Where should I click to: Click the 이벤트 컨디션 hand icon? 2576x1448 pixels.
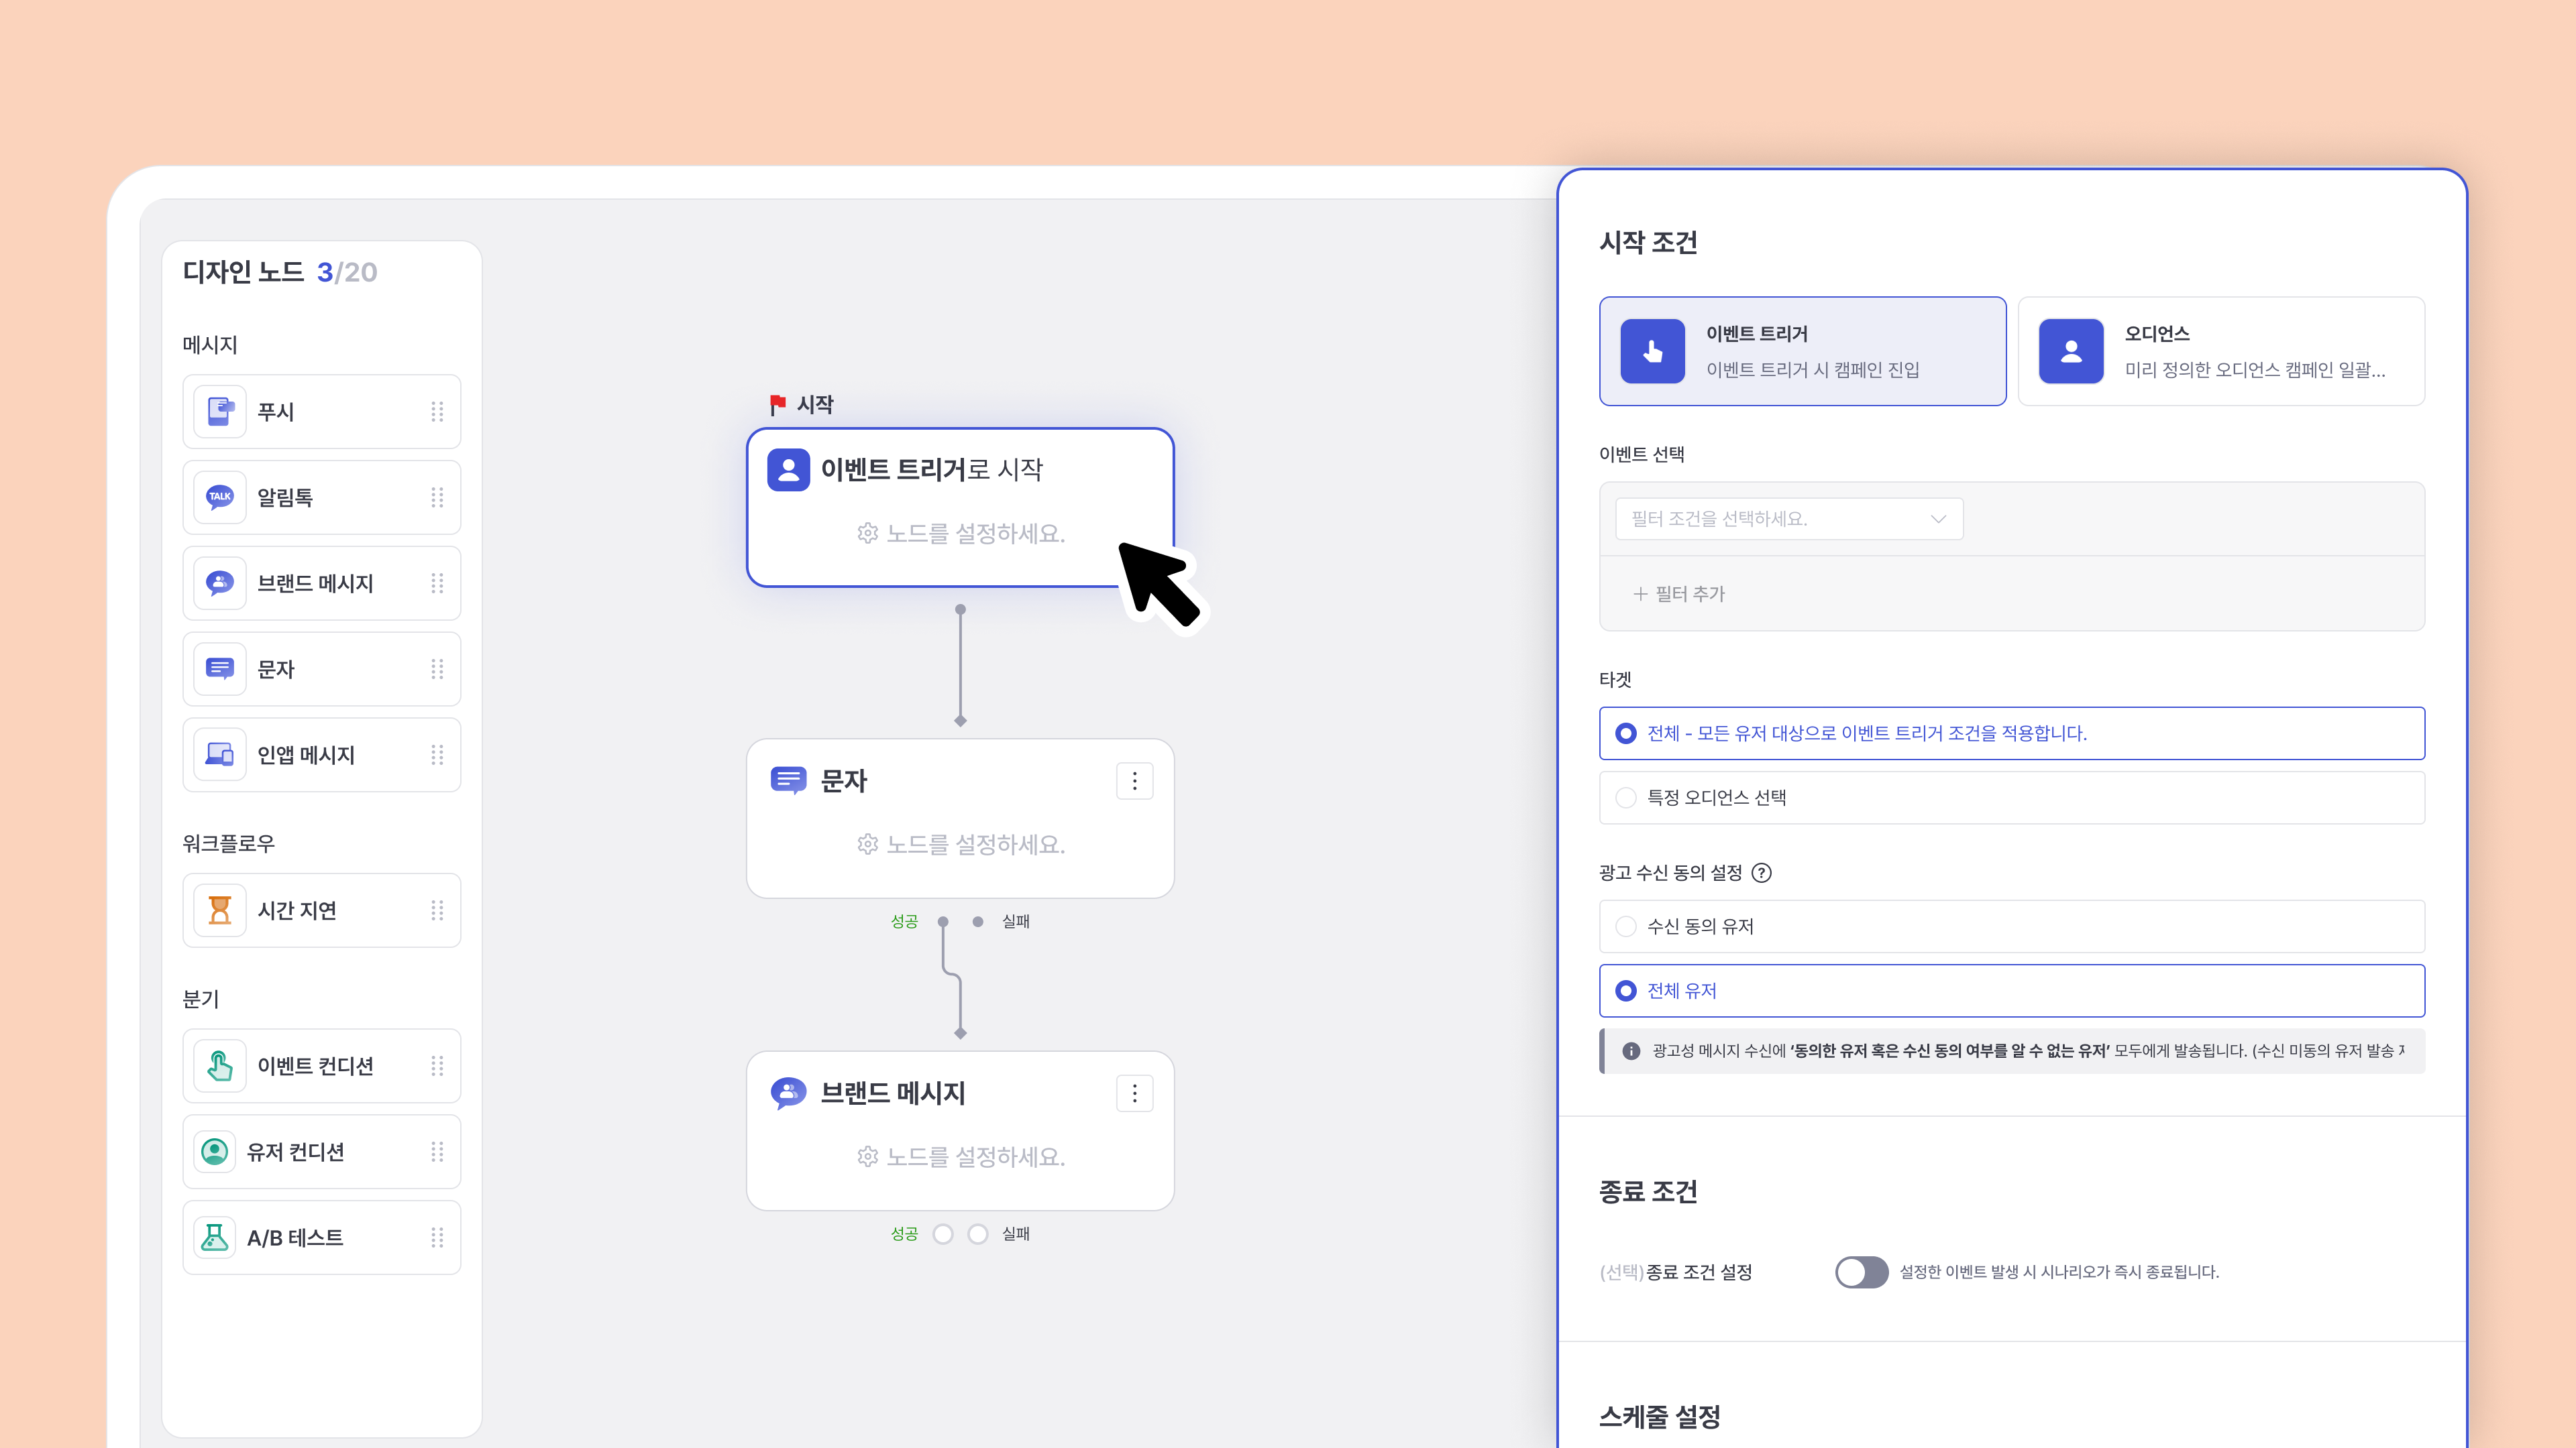pyautogui.click(x=220, y=1067)
